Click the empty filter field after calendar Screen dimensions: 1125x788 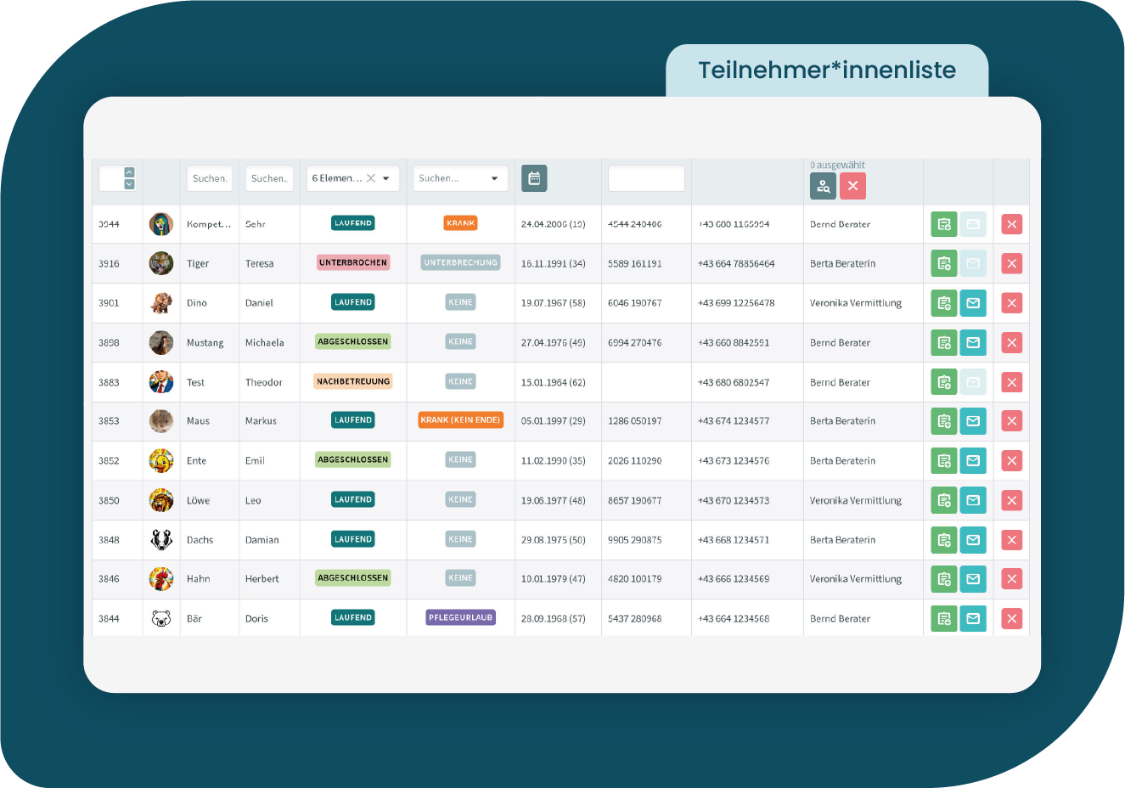[646, 178]
